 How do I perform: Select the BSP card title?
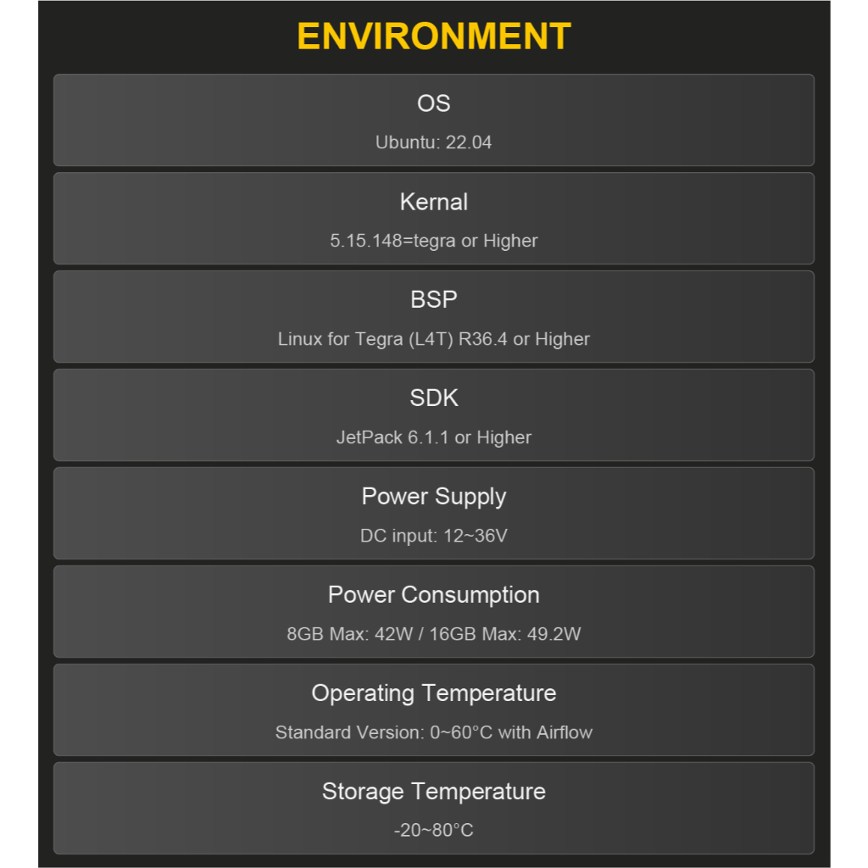click(x=434, y=300)
